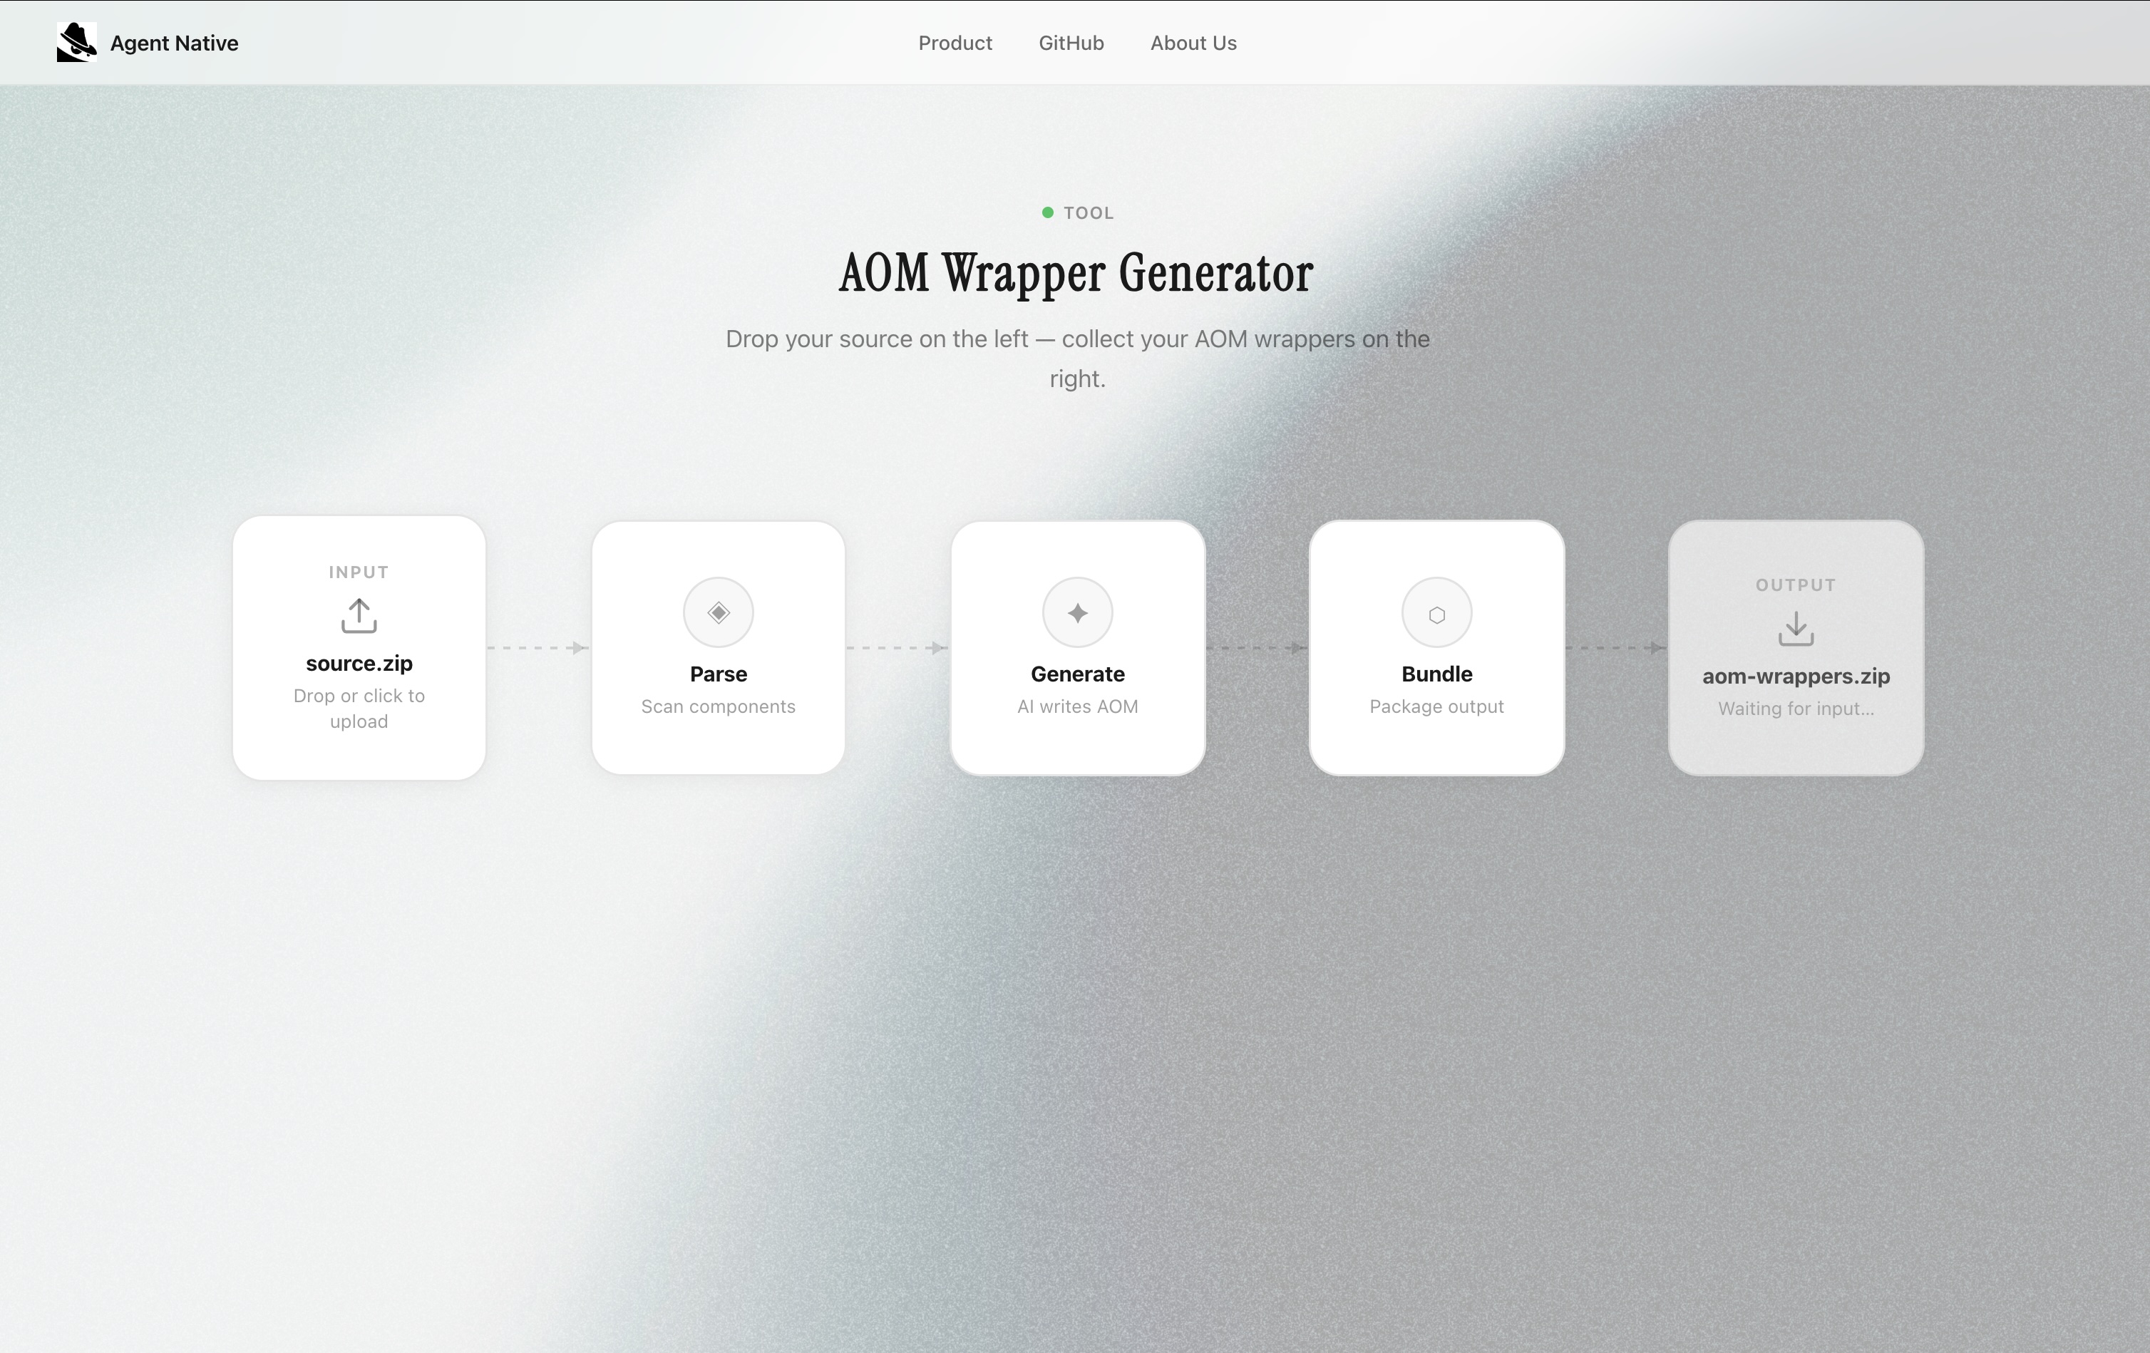Viewport: 2150px width, 1353px height.
Task: Open the GitHub navigation link
Action: click(1071, 43)
